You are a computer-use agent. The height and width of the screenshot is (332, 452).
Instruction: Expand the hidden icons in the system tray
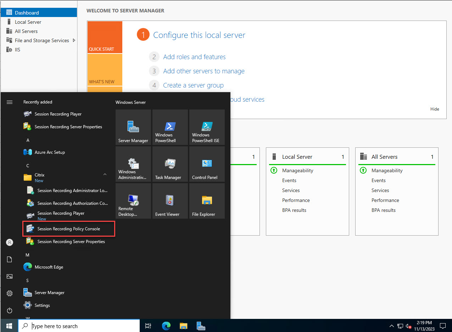coord(391,326)
